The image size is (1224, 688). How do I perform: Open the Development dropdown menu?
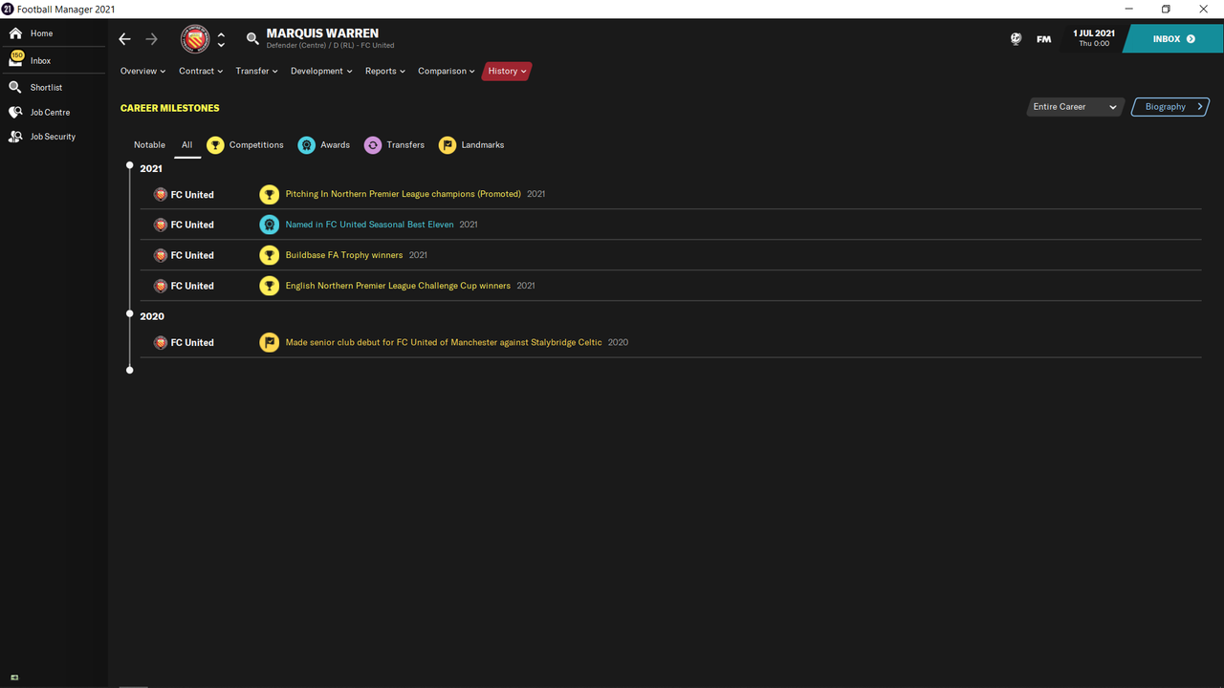(x=321, y=71)
